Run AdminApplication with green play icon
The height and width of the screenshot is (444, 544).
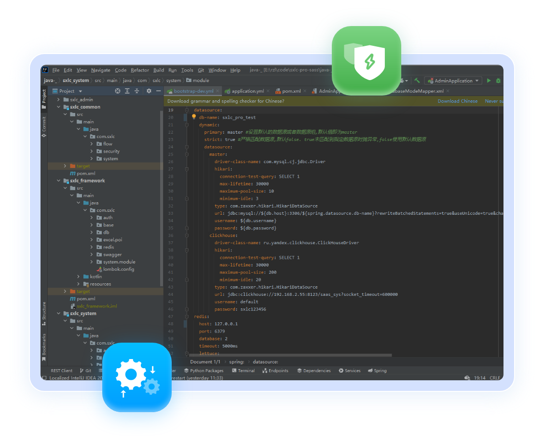489,81
